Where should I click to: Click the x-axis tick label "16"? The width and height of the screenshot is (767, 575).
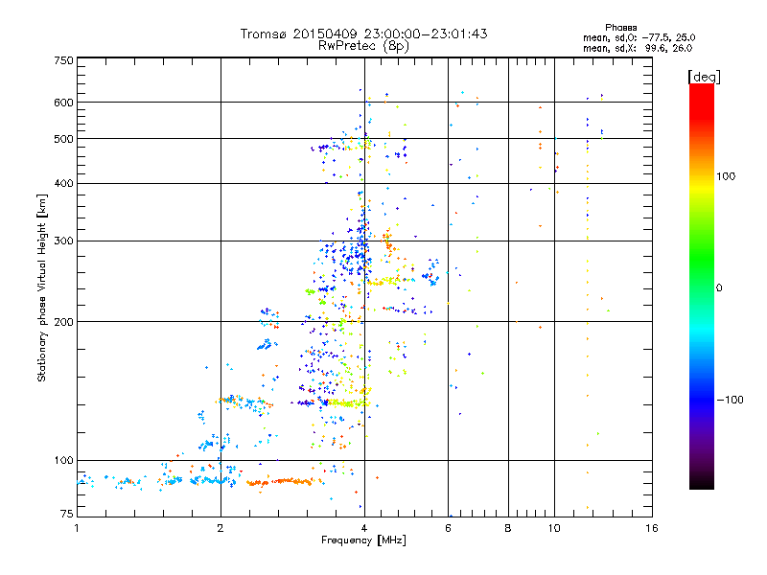point(652,528)
